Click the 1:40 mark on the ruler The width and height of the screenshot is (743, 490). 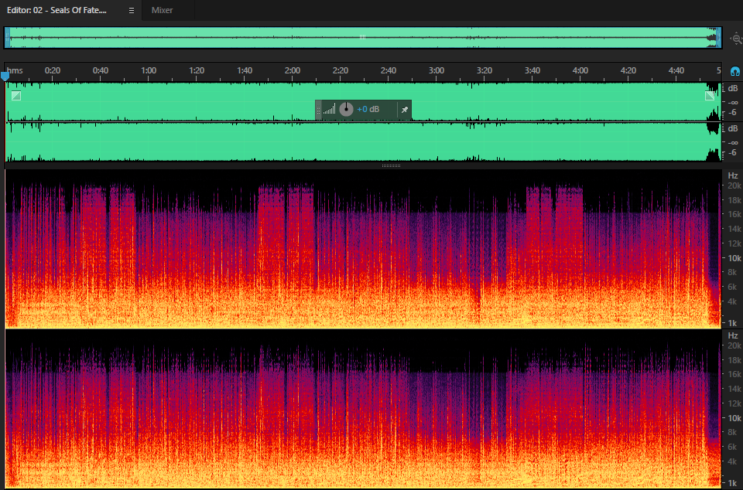(x=245, y=70)
